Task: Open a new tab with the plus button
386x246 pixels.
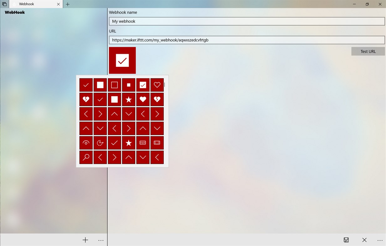Action: click(68, 4)
